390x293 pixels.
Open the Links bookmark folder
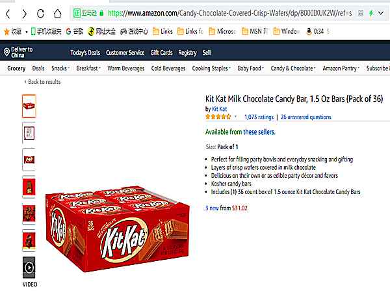pyautogui.click(x=162, y=31)
